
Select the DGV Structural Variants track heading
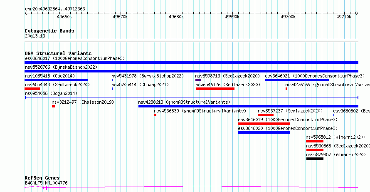58,53
